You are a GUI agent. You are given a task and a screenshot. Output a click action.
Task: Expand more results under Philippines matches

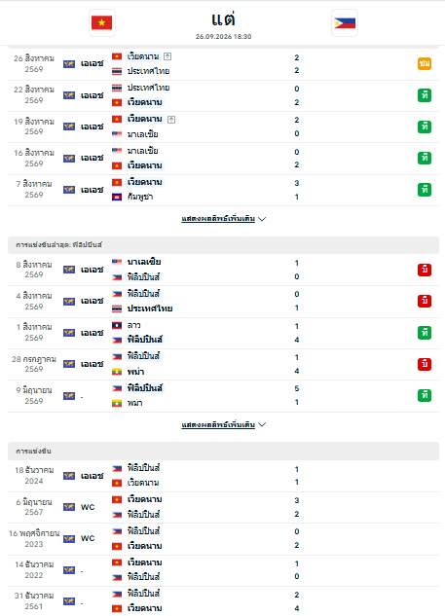pyautogui.click(x=218, y=425)
